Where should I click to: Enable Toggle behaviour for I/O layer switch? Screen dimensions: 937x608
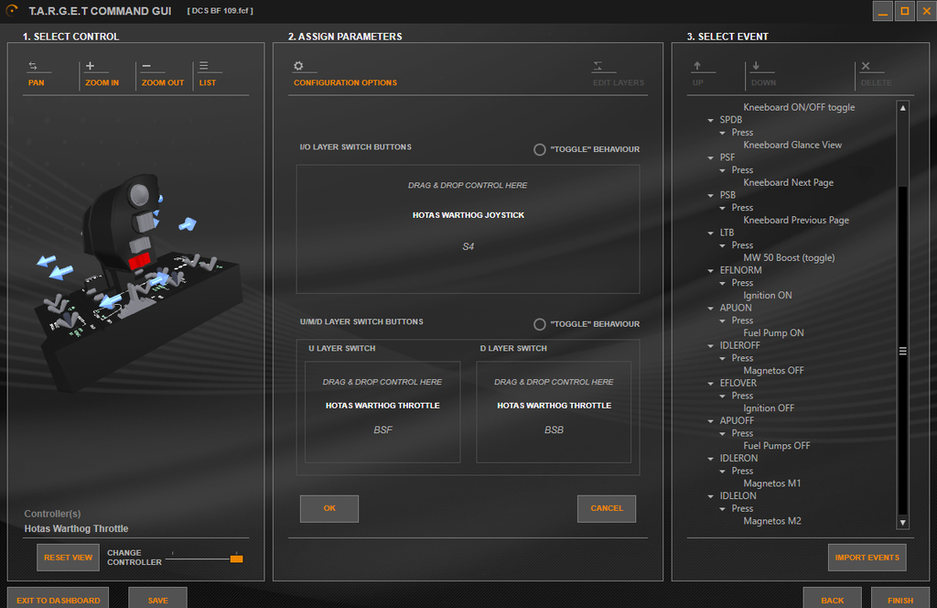point(540,149)
